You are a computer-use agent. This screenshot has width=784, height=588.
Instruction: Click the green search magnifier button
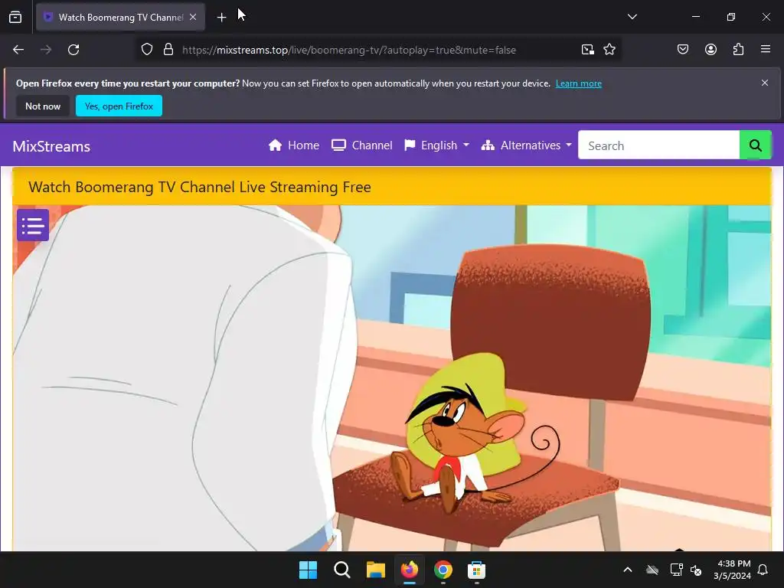point(755,145)
